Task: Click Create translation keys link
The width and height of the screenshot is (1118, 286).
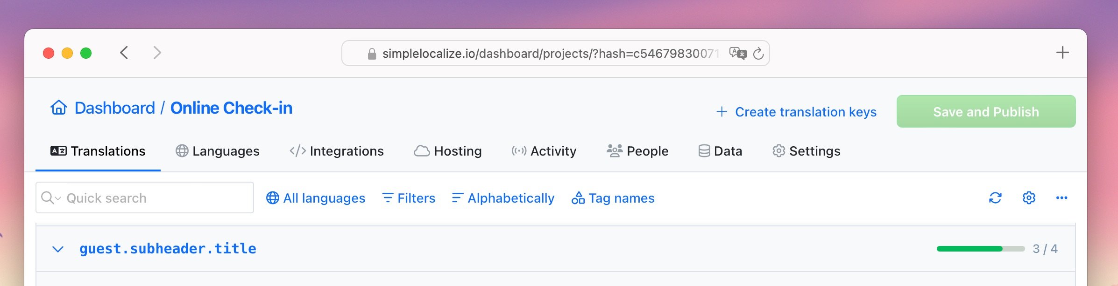Action: pyautogui.click(x=796, y=112)
